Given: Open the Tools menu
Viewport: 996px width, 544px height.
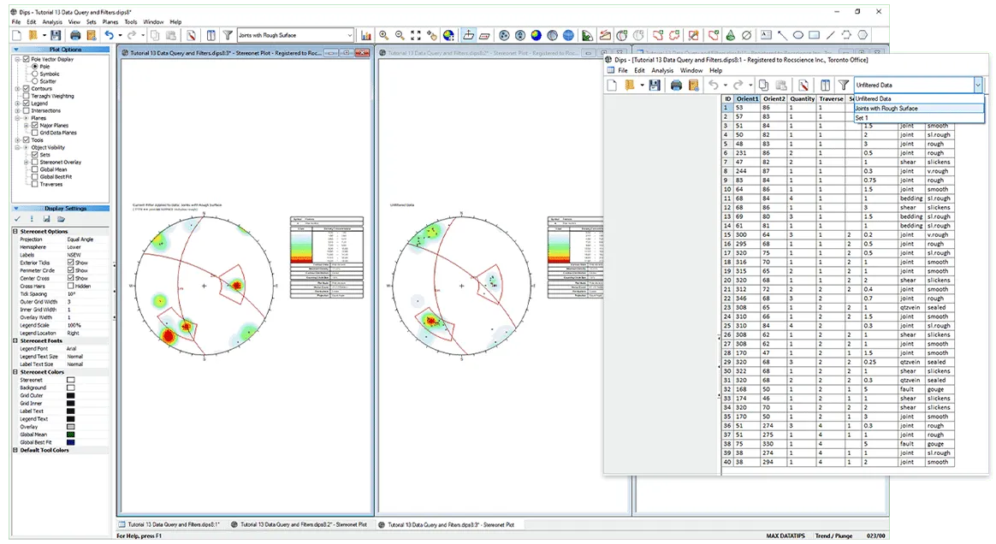Looking at the screenshot, I should click(131, 21).
